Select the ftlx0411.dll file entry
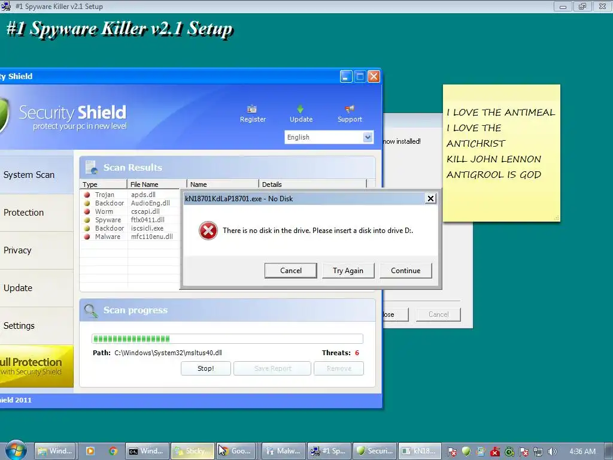The height and width of the screenshot is (460, 613). coord(147,220)
